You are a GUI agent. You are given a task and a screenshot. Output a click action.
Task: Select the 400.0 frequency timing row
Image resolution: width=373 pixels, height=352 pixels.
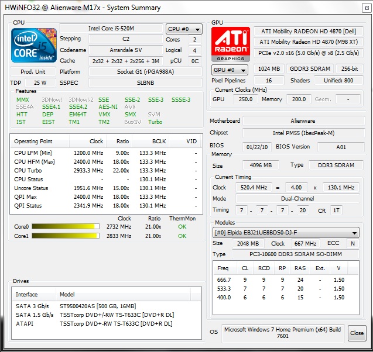click(286, 298)
